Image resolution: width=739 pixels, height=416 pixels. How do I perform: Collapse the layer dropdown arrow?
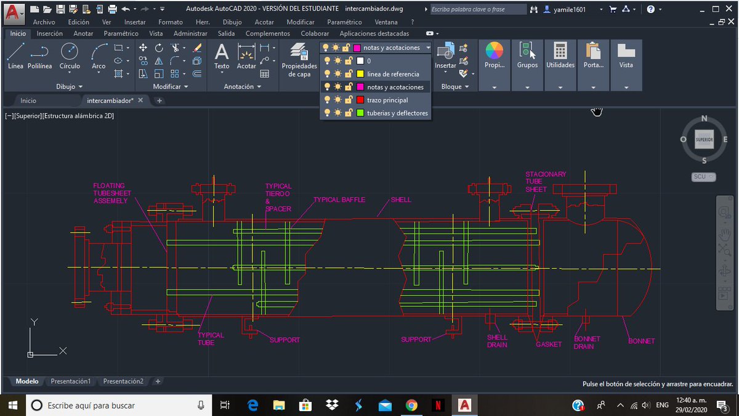pos(427,47)
